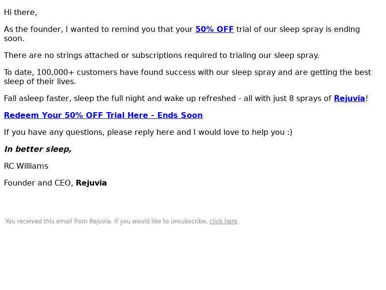Click the word soon ending the first paragraph
The height and width of the screenshot is (290, 386).
click(x=14, y=39)
